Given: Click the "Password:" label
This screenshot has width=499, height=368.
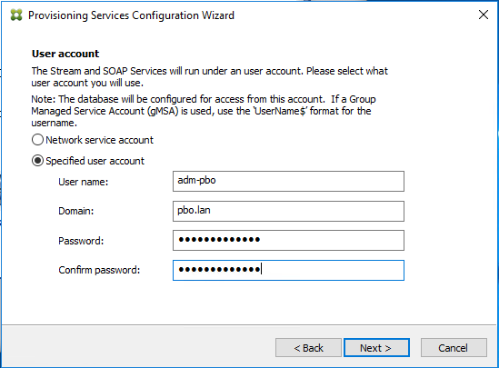Looking at the screenshot, I should point(81,241).
